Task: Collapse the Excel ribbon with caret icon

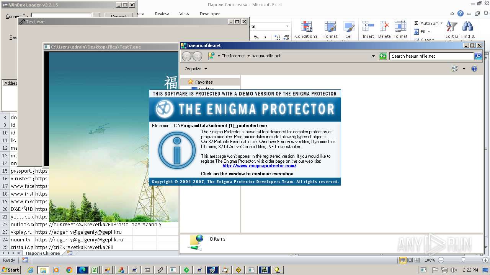Action: click(453, 14)
